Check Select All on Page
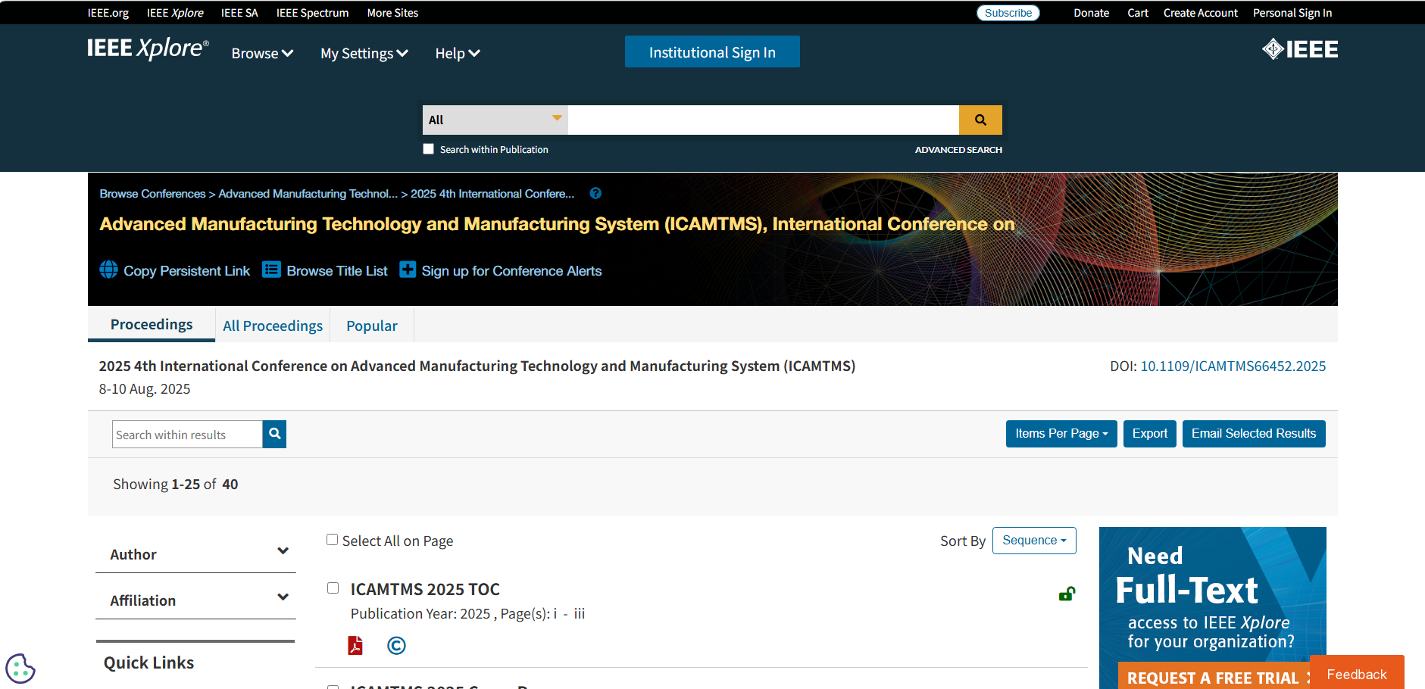 332,540
